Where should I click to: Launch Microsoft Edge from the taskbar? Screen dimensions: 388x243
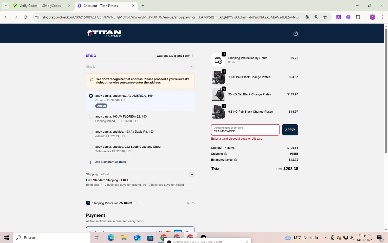tap(111, 238)
